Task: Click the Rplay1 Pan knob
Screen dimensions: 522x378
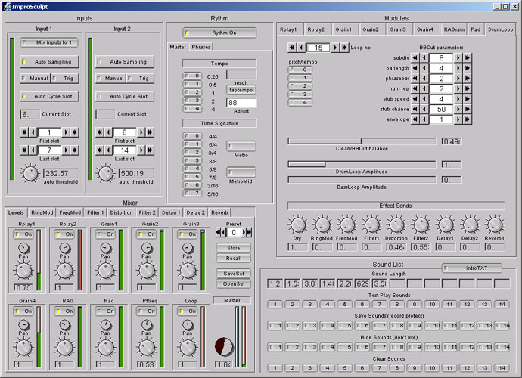Action: click(x=23, y=248)
